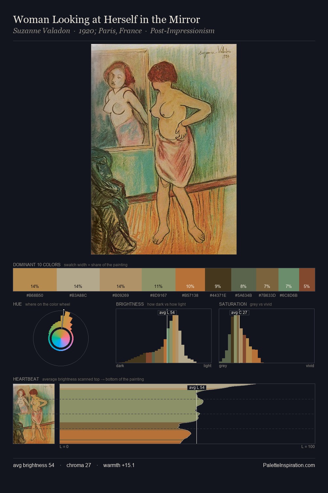The height and width of the screenshot is (493, 328).
Task: Click the 'avg C 27' marker in Saturation histogram
Action: tap(239, 312)
